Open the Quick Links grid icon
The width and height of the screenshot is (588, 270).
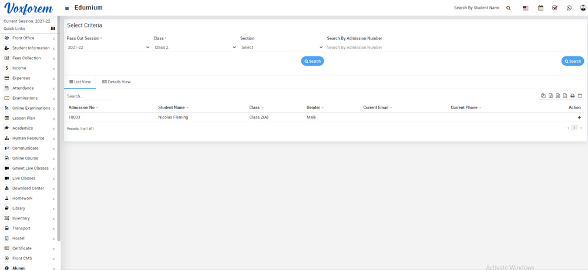(x=53, y=29)
